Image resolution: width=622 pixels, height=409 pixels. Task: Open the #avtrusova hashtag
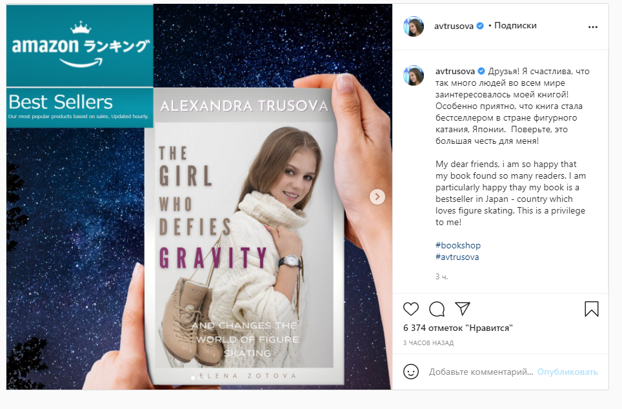(x=457, y=257)
